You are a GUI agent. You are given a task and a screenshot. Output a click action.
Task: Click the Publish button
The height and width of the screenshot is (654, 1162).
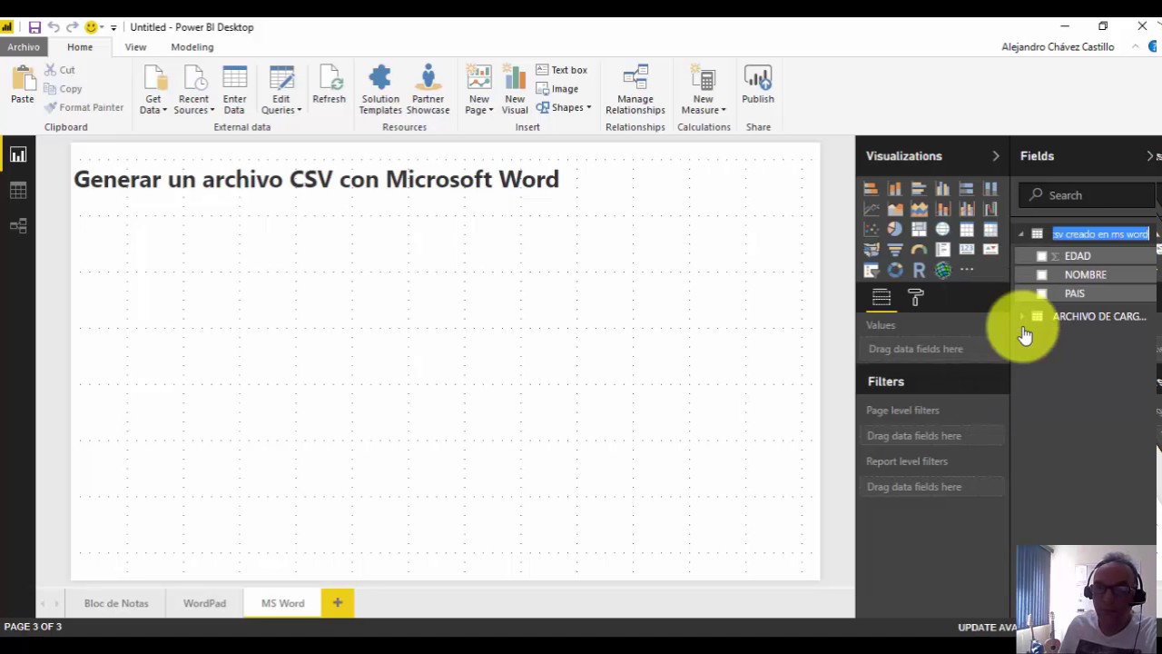pos(758,85)
